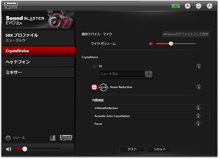Click the Noise Reduction label text
The image size is (220, 159).
pyautogui.click(x=121, y=87)
